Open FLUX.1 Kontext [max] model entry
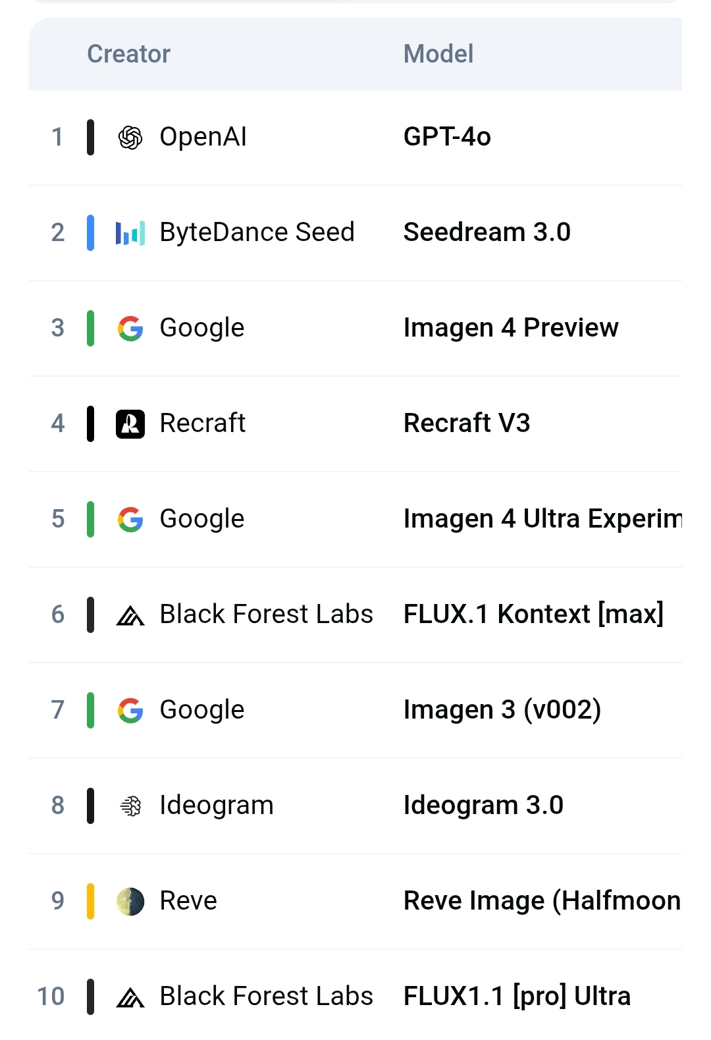 click(x=533, y=615)
